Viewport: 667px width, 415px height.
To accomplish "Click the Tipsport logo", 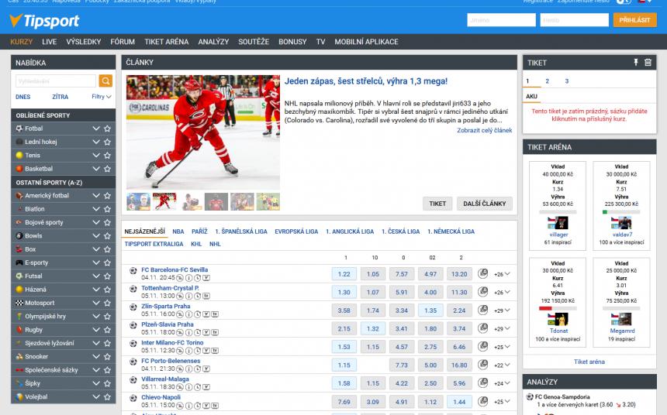I will pyautogui.click(x=44, y=20).
